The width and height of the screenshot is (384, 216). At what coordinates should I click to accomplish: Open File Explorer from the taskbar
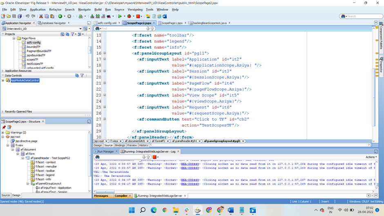point(176,210)
